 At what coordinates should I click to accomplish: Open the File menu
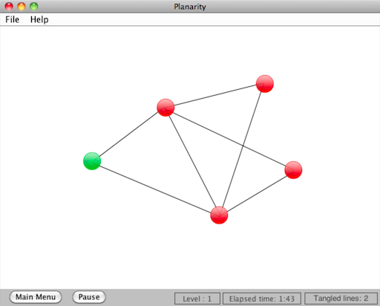click(12, 19)
